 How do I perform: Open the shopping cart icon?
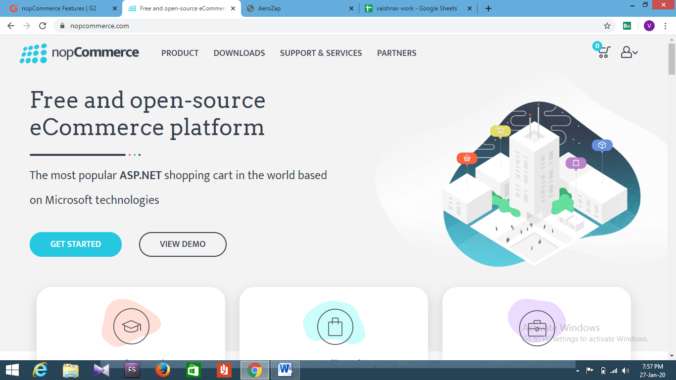[x=602, y=50]
